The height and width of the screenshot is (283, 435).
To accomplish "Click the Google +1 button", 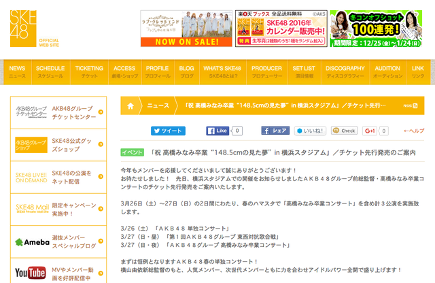I will [370, 131].
